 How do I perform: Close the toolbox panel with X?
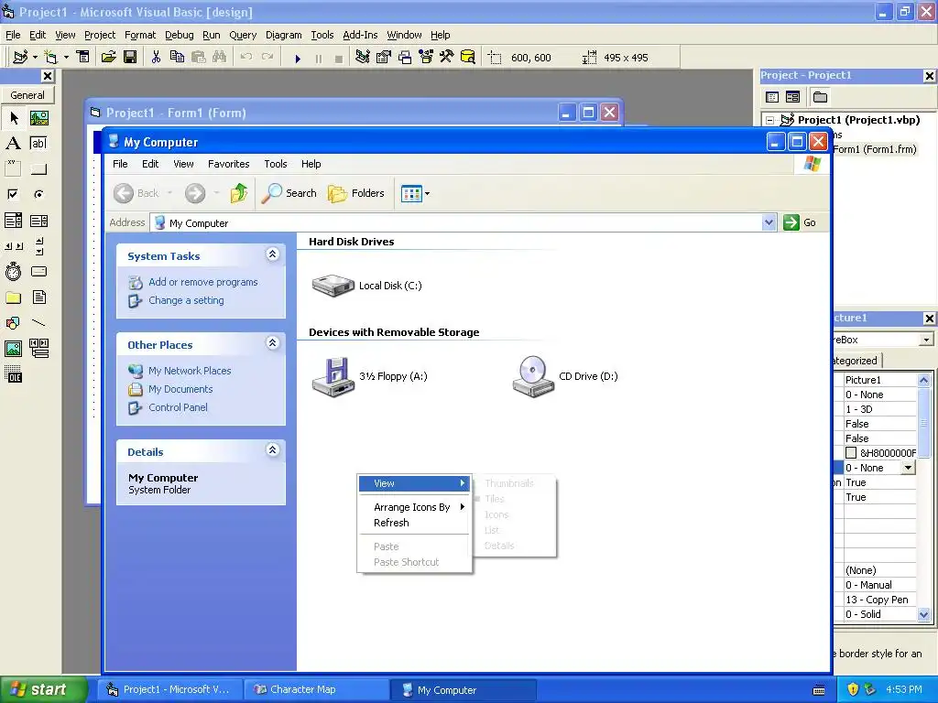point(48,76)
